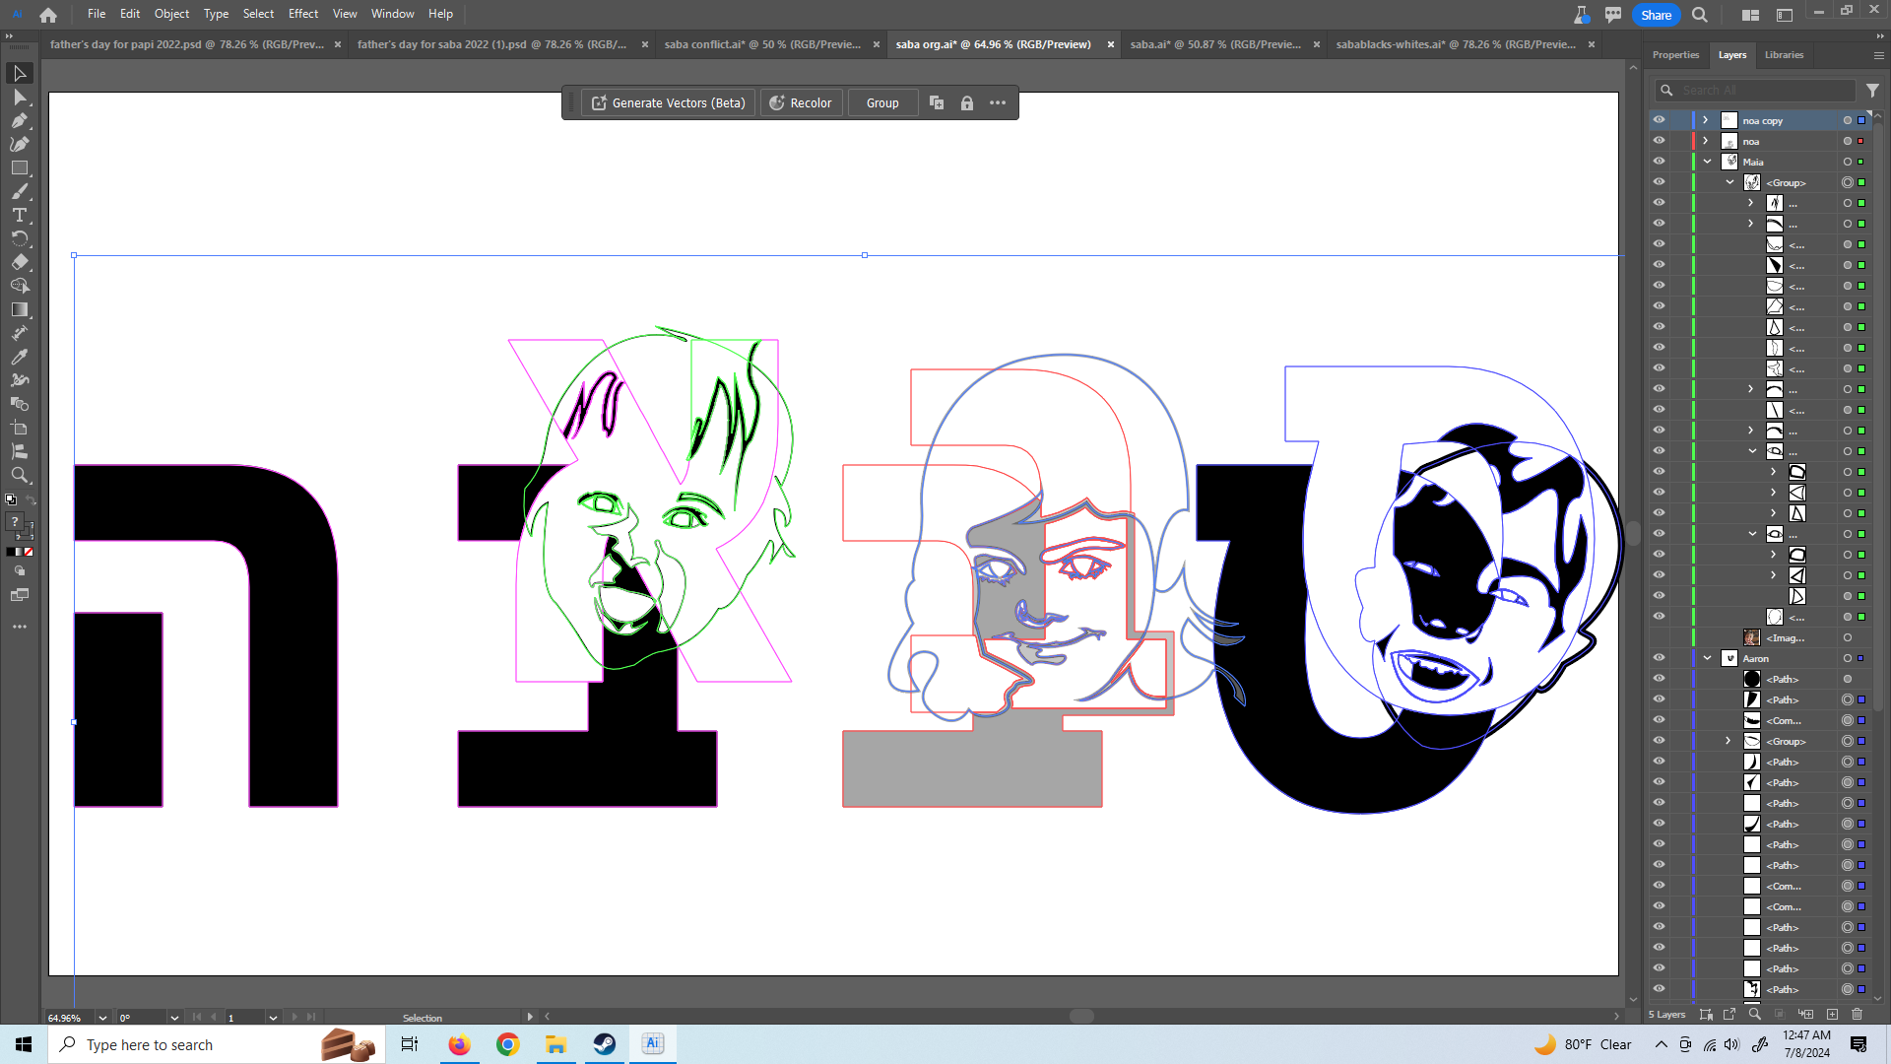This screenshot has height=1064, width=1891.
Task: Expand the 'noa' layer
Action: [1706, 141]
